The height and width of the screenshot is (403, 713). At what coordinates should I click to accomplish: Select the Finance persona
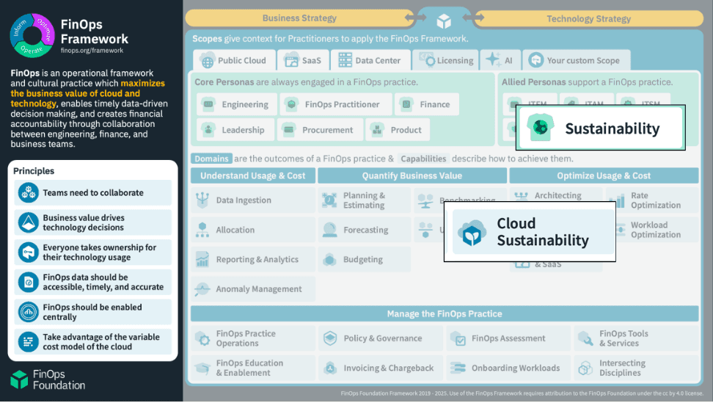click(x=427, y=104)
